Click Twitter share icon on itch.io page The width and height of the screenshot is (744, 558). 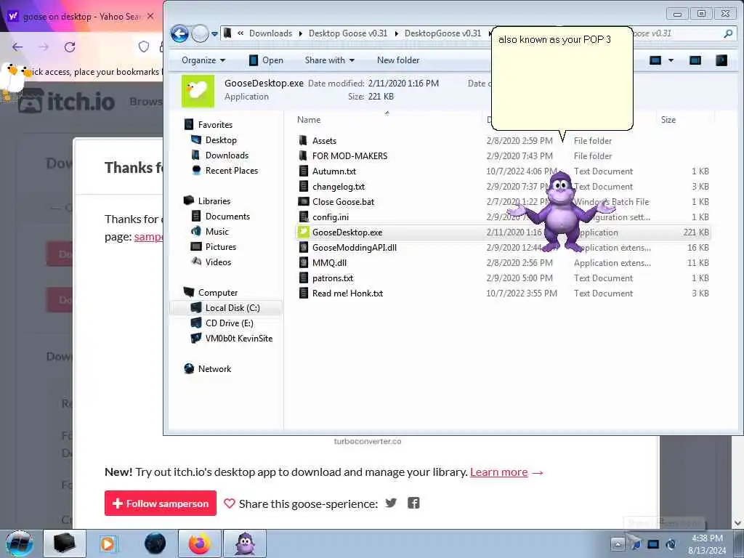391,503
